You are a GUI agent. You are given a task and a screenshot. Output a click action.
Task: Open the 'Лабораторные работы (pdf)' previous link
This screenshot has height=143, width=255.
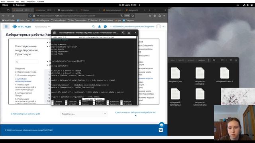pos(25,114)
